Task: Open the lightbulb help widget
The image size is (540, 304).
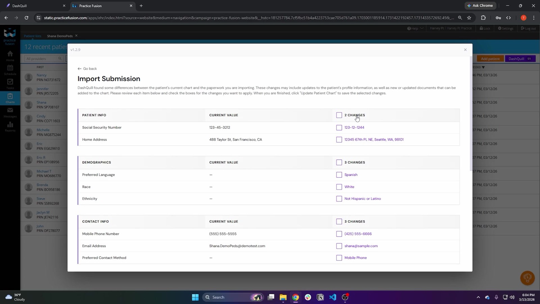Action: 528,278
